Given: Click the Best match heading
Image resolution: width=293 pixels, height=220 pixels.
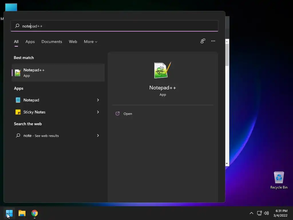Looking at the screenshot, I should 24,58.
